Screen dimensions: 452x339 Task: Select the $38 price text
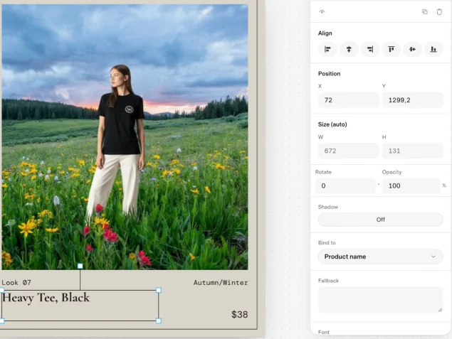coord(240,315)
